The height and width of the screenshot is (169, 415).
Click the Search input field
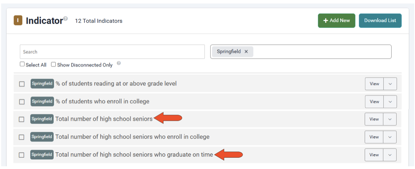click(112, 52)
